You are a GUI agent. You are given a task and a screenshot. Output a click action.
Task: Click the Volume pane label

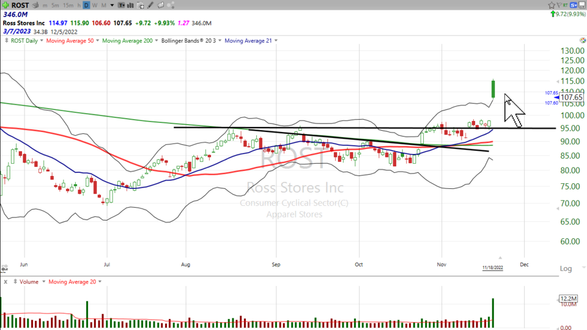(29, 281)
